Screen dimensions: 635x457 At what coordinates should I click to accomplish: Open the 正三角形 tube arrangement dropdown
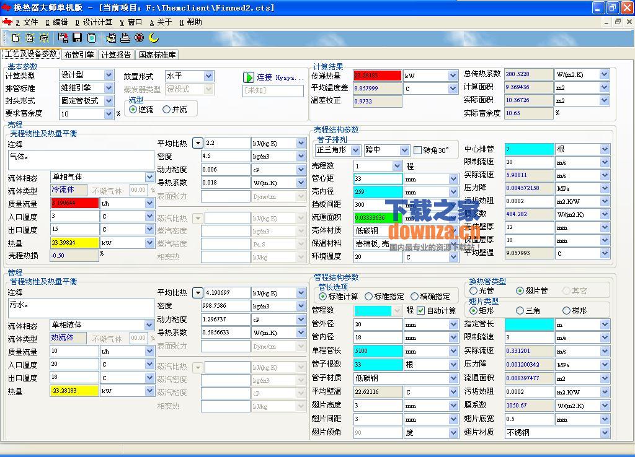pos(355,150)
